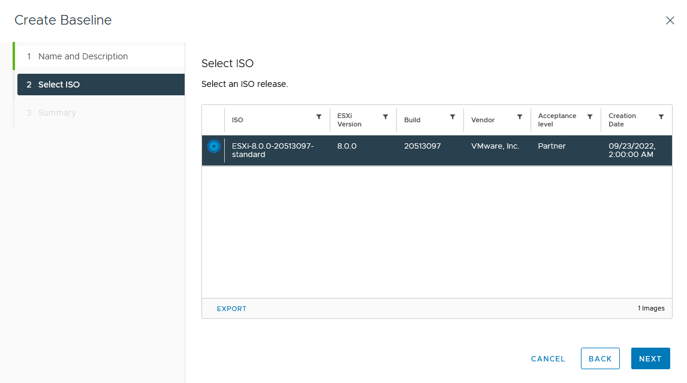Open the ESXi Version filter icon
The width and height of the screenshot is (687, 383).
click(385, 117)
